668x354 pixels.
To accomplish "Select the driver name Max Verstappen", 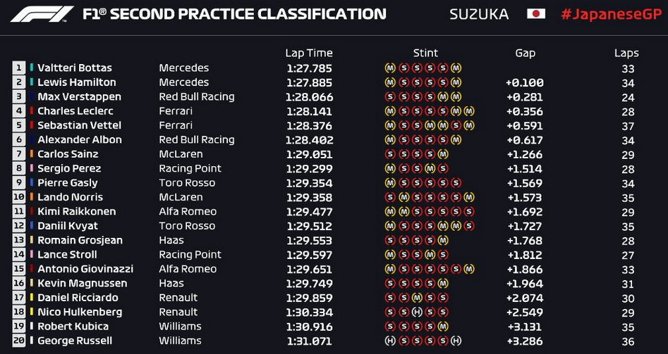I will (79, 97).
